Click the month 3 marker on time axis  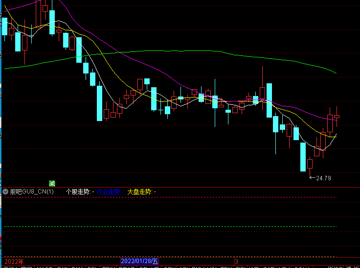(x=236, y=262)
